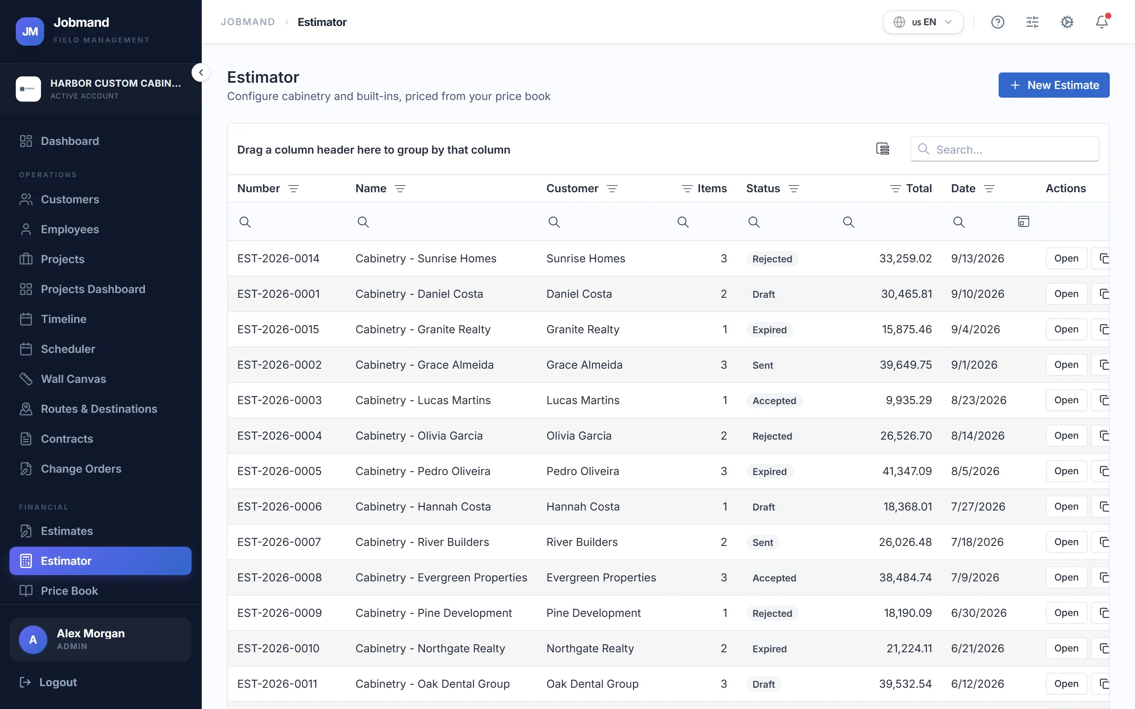
Task: Open estimate EST-2026-0011 with Open button
Action: [1066, 684]
